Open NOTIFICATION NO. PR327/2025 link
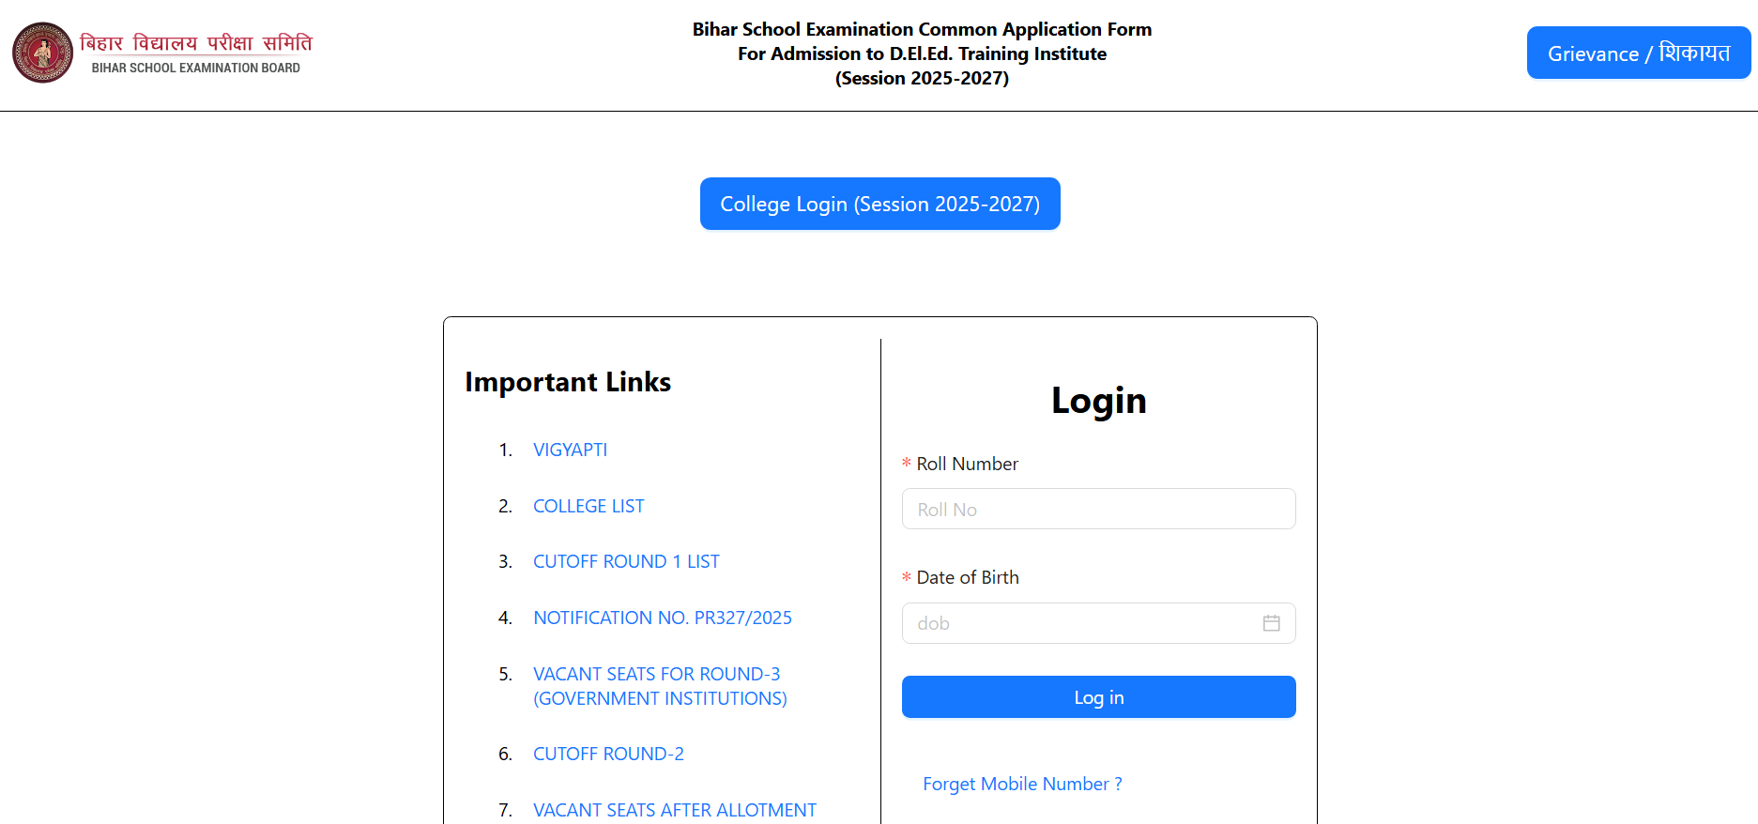1758x824 pixels. click(662, 618)
